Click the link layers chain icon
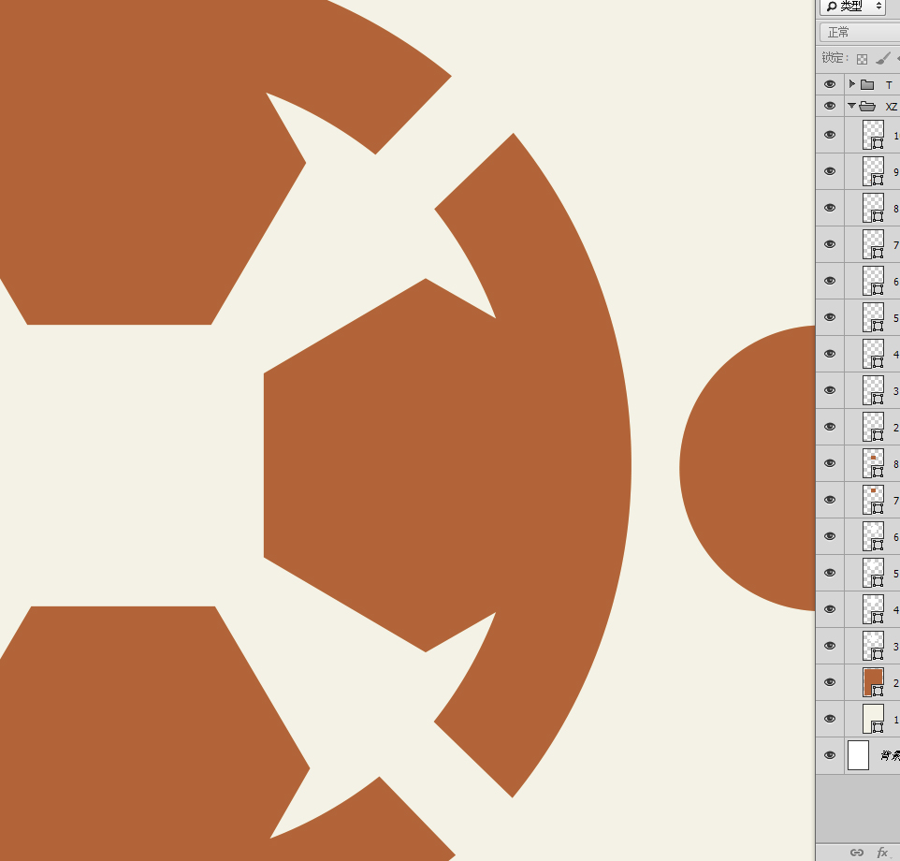 [857, 853]
